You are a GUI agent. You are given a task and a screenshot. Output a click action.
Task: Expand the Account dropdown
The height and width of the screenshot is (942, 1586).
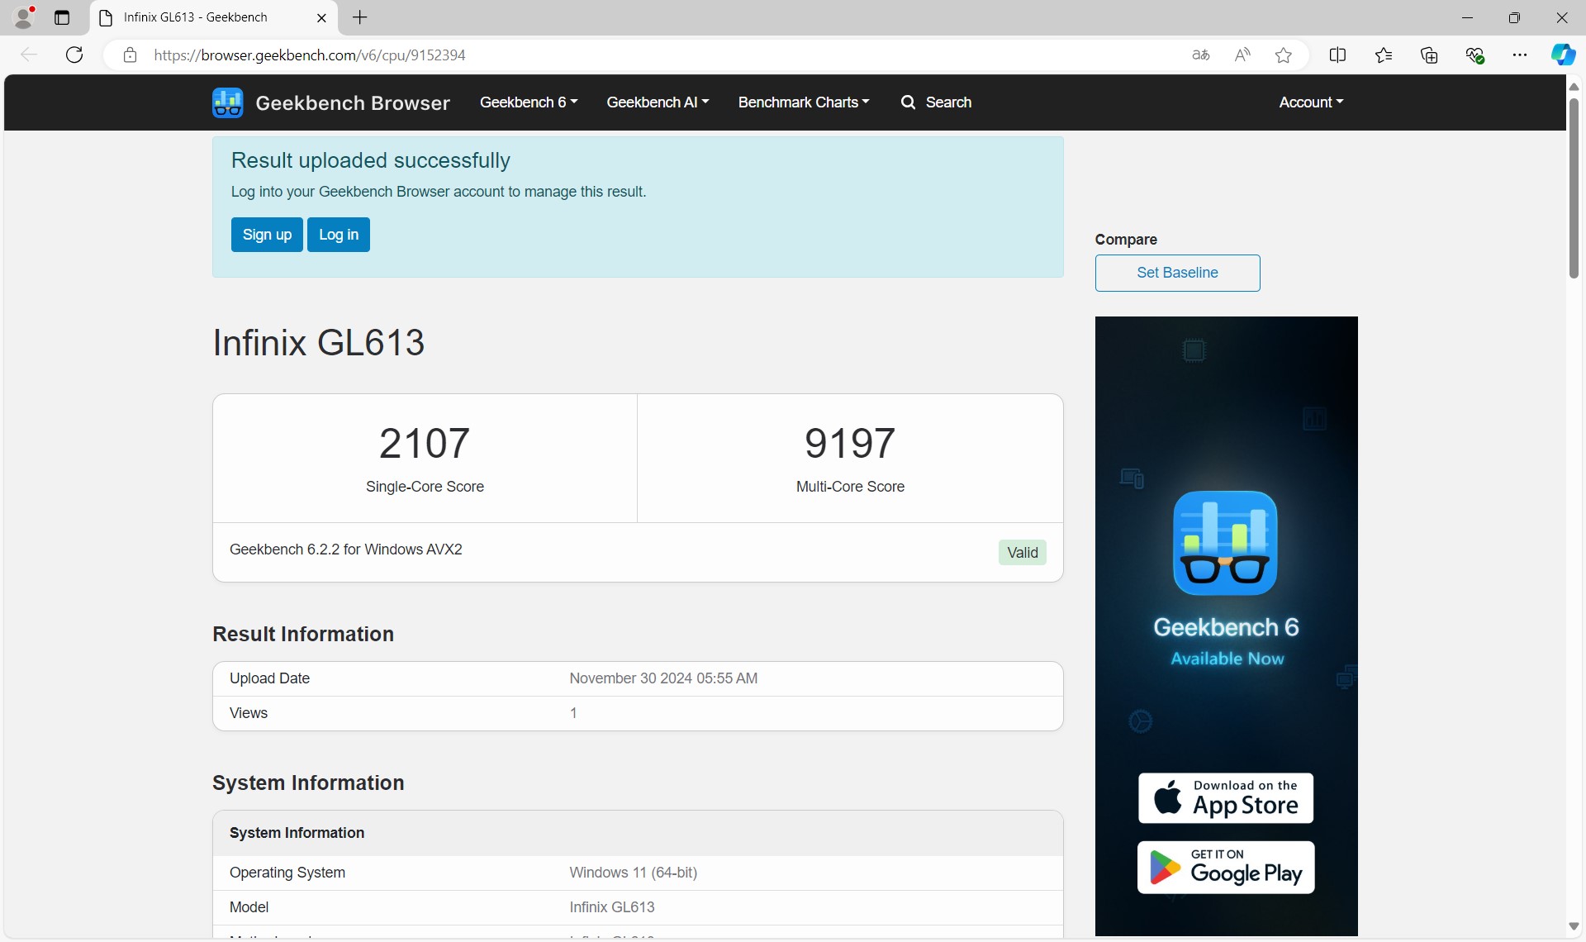pos(1311,102)
